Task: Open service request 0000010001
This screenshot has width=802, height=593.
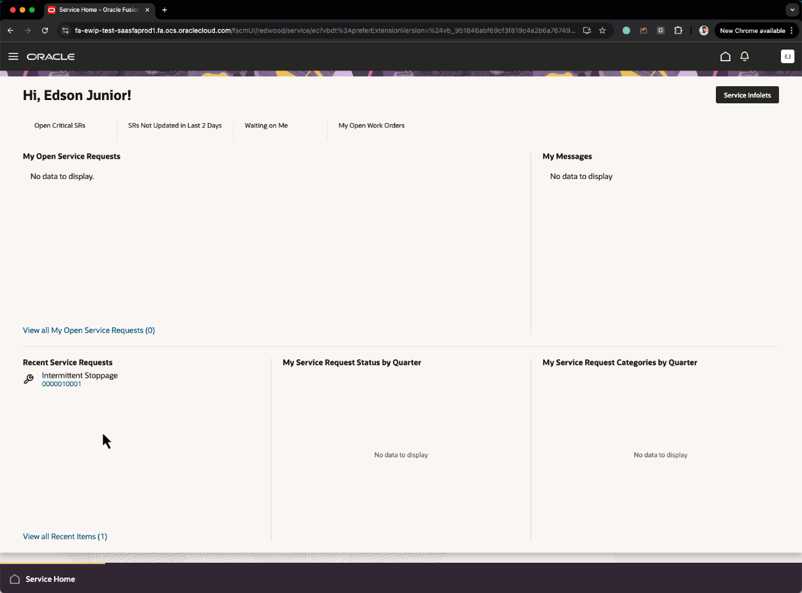Action: pyautogui.click(x=62, y=384)
